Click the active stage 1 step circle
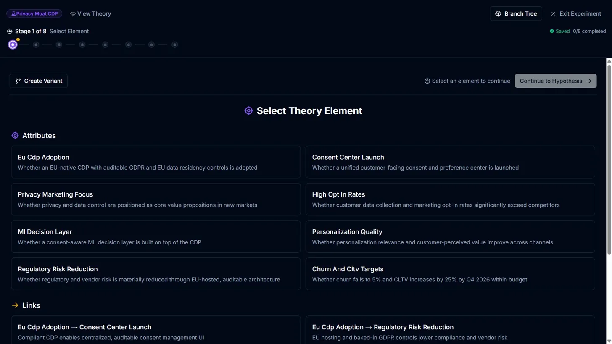Image resolution: width=612 pixels, height=344 pixels. [x=13, y=45]
